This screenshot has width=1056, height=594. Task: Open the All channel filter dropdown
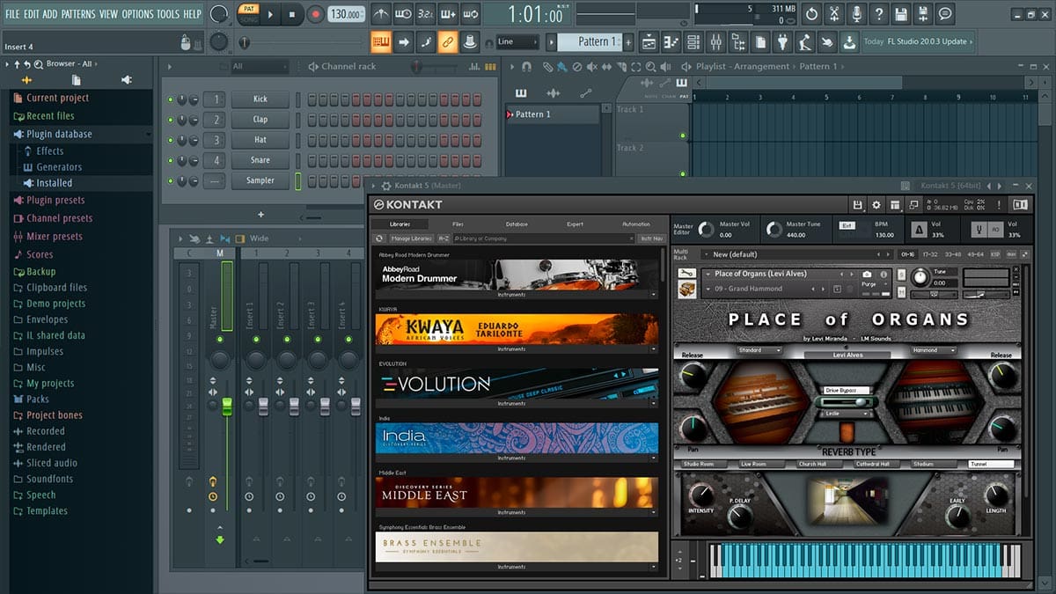click(x=259, y=67)
